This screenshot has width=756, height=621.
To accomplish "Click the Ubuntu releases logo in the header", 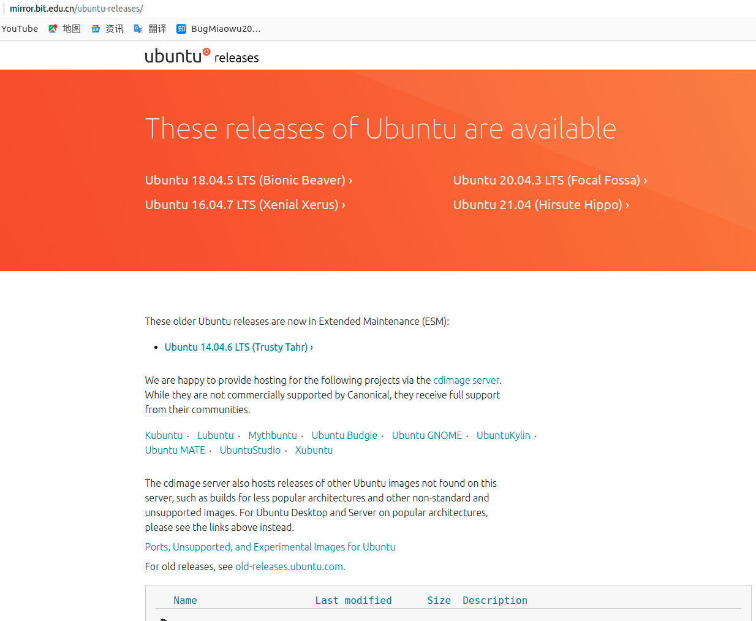I will click(201, 56).
